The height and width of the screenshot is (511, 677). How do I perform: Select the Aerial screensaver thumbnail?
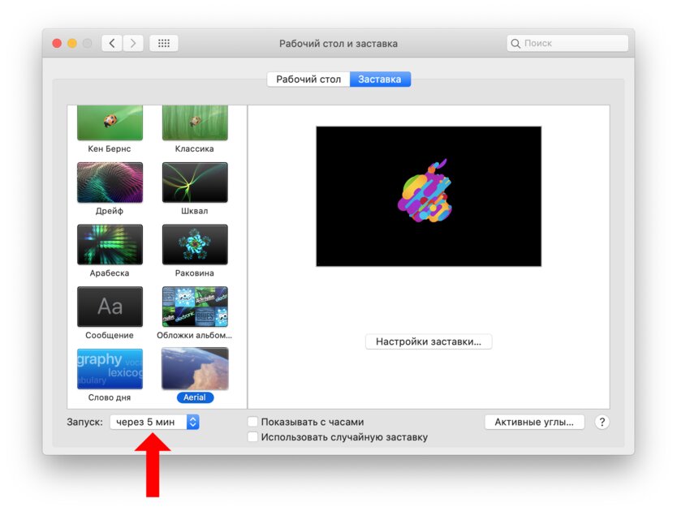click(195, 368)
